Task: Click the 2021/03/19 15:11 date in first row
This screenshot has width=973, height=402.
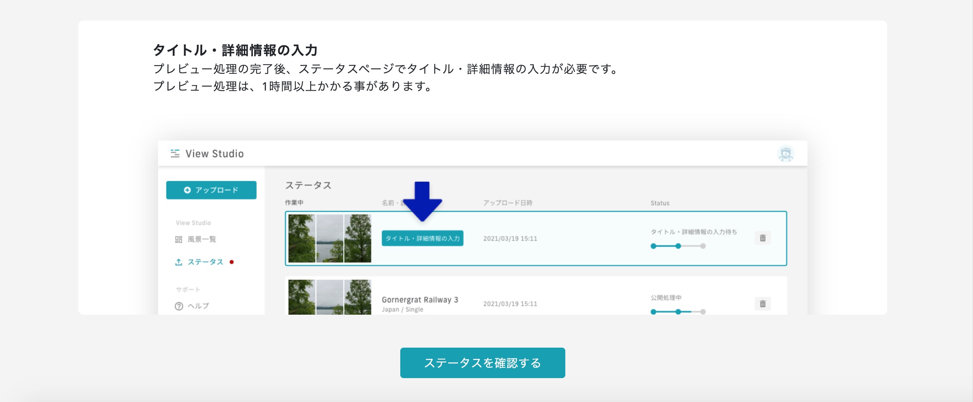Action: click(x=510, y=238)
